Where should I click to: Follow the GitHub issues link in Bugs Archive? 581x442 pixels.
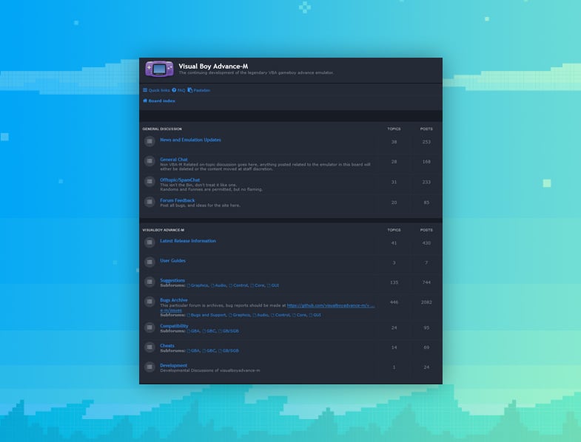click(x=331, y=305)
